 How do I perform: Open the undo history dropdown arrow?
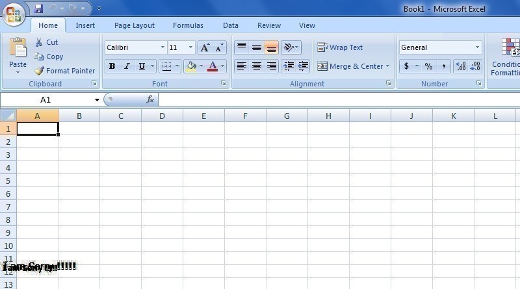pos(62,8)
